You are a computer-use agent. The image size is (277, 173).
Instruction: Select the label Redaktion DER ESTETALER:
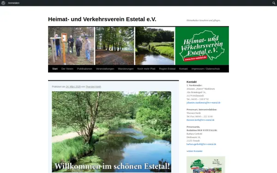click(202, 130)
